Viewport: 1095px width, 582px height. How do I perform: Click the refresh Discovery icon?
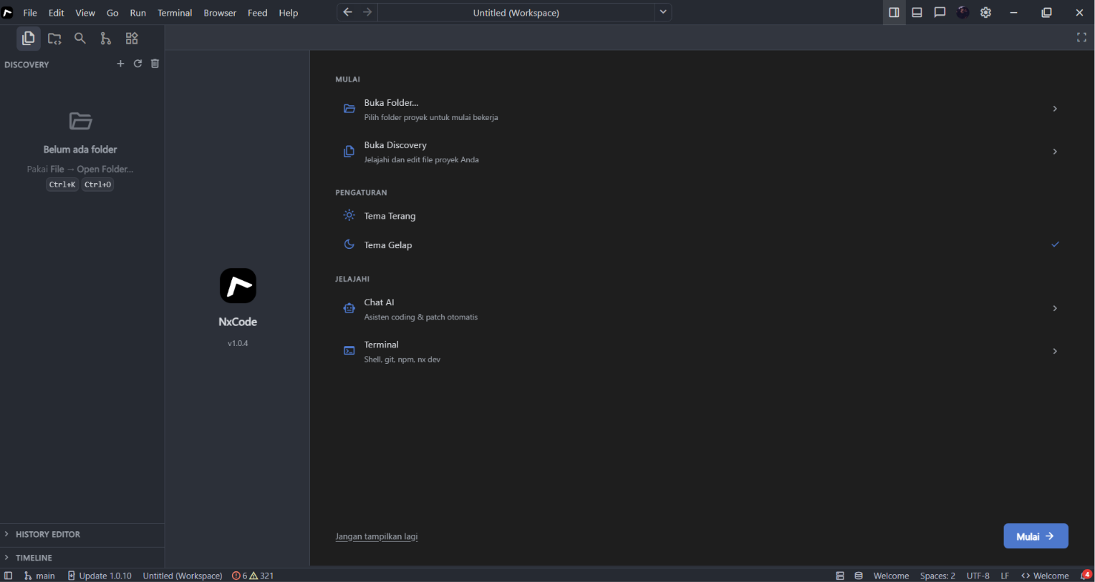click(x=138, y=64)
